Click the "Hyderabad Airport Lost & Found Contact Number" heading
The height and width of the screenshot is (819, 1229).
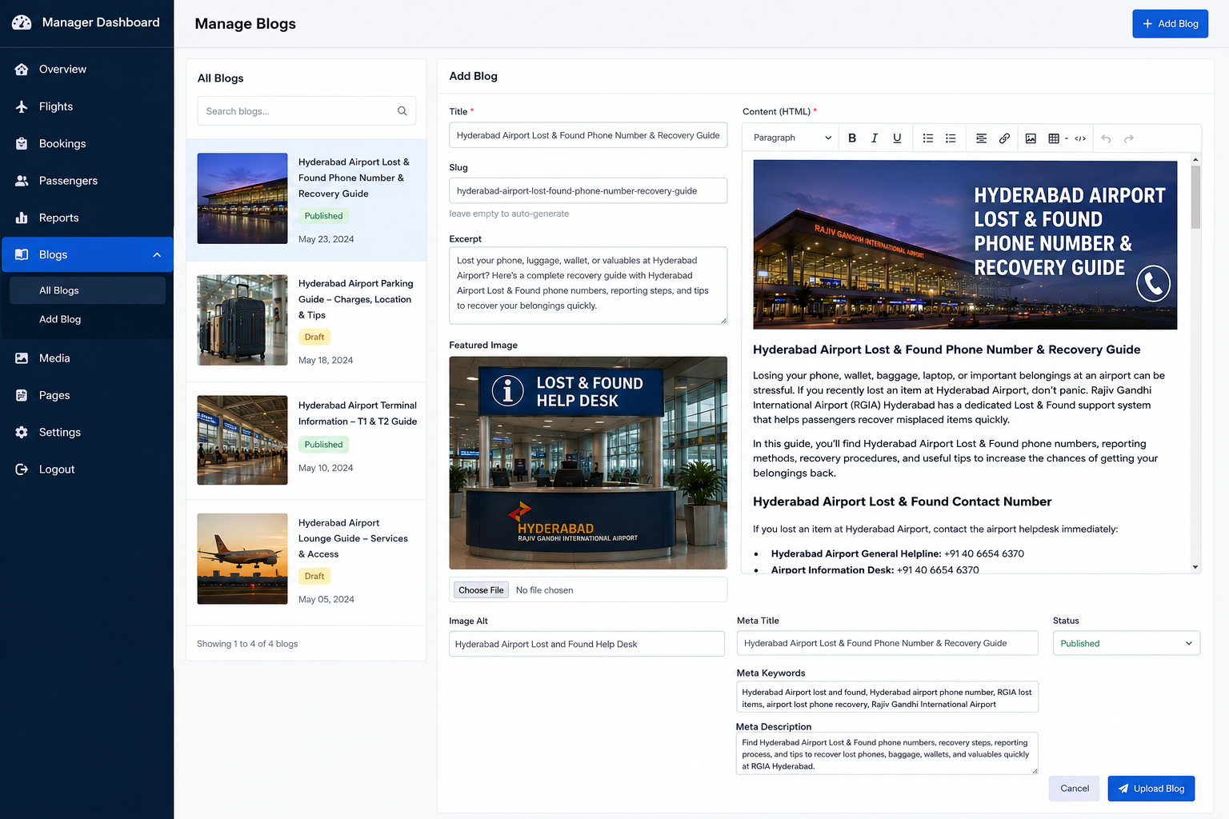coord(902,501)
